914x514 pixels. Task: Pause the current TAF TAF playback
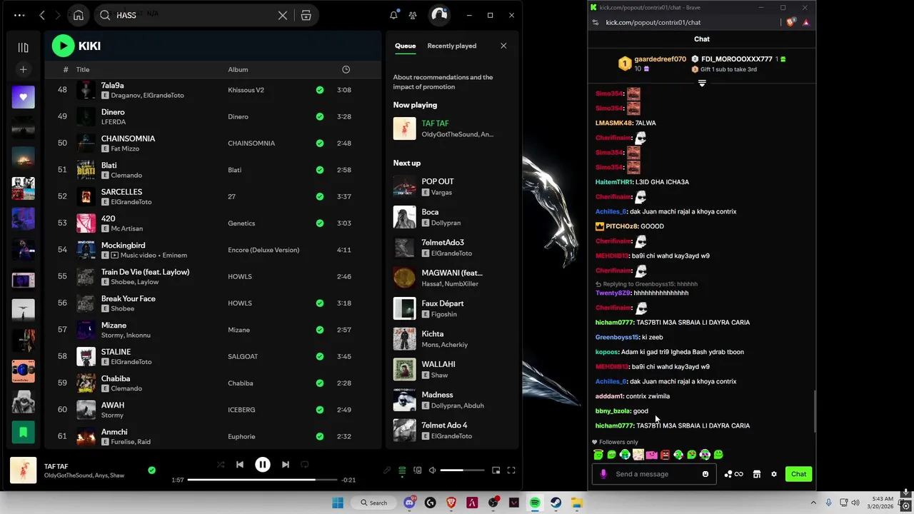click(263, 465)
